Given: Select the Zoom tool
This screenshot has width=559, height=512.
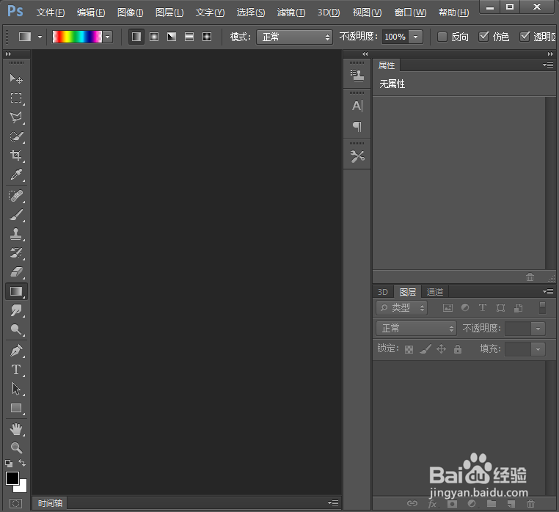Looking at the screenshot, I should [x=16, y=448].
